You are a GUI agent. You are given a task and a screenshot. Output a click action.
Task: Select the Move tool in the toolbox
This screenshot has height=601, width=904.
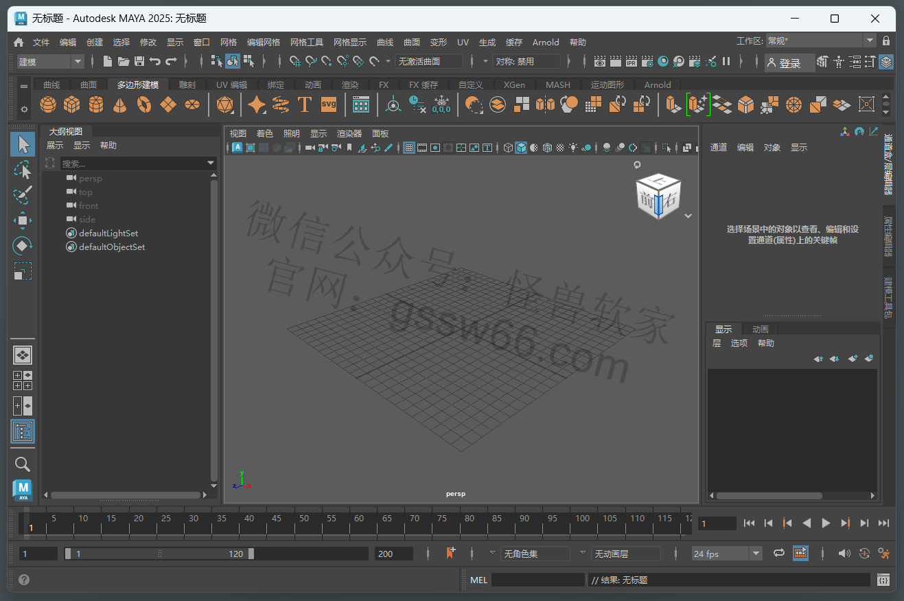(x=23, y=220)
